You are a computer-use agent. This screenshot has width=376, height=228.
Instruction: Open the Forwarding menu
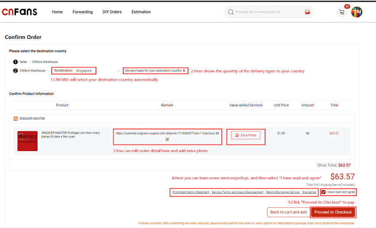pos(83,12)
